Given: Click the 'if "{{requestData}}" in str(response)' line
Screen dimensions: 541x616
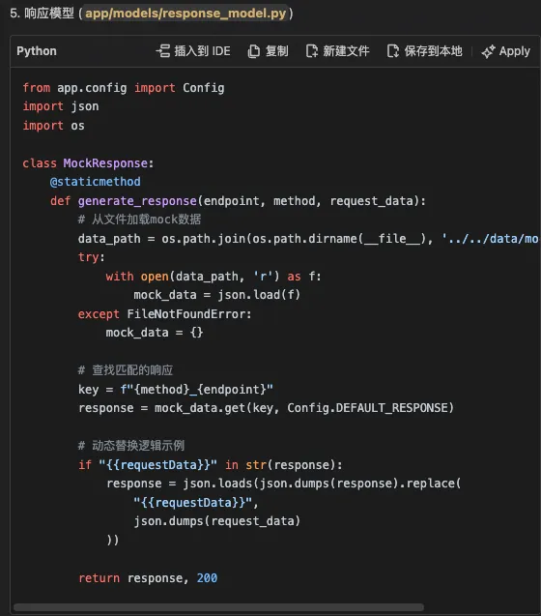Looking at the screenshot, I should click(210, 465).
